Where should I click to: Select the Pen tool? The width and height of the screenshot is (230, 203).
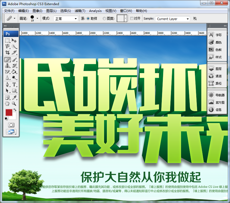click(x=7, y=85)
